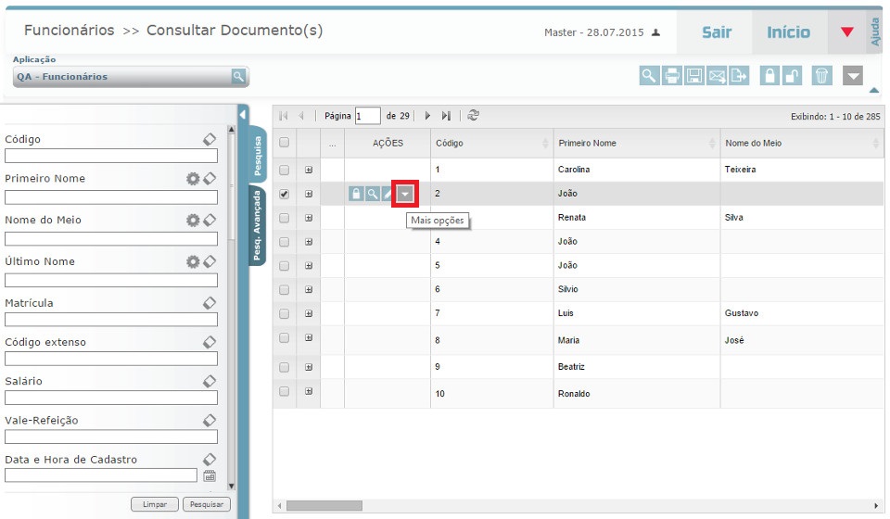Open the Último Nome gear options

[x=193, y=261]
